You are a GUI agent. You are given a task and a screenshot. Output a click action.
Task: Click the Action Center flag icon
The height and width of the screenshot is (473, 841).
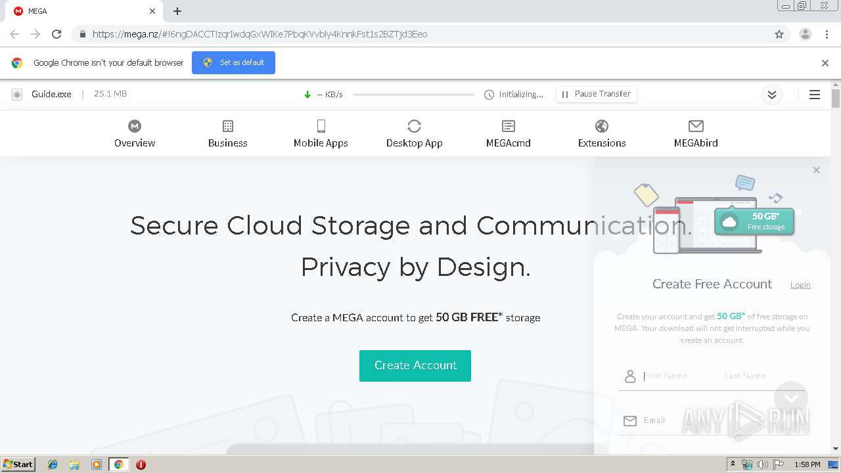click(x=779, y=464)
